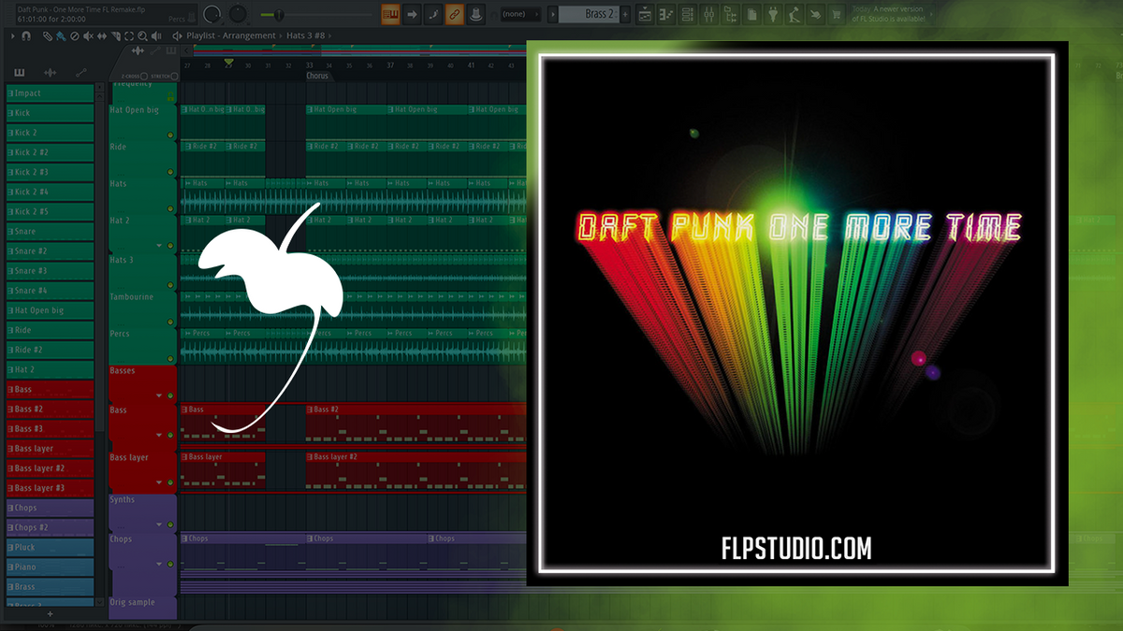Open the Browser panel icon
Viewport: 1123px width, 631px height.
[x=730, y=14]
